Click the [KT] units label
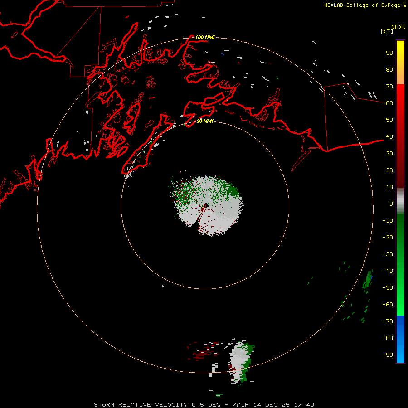 387,31
